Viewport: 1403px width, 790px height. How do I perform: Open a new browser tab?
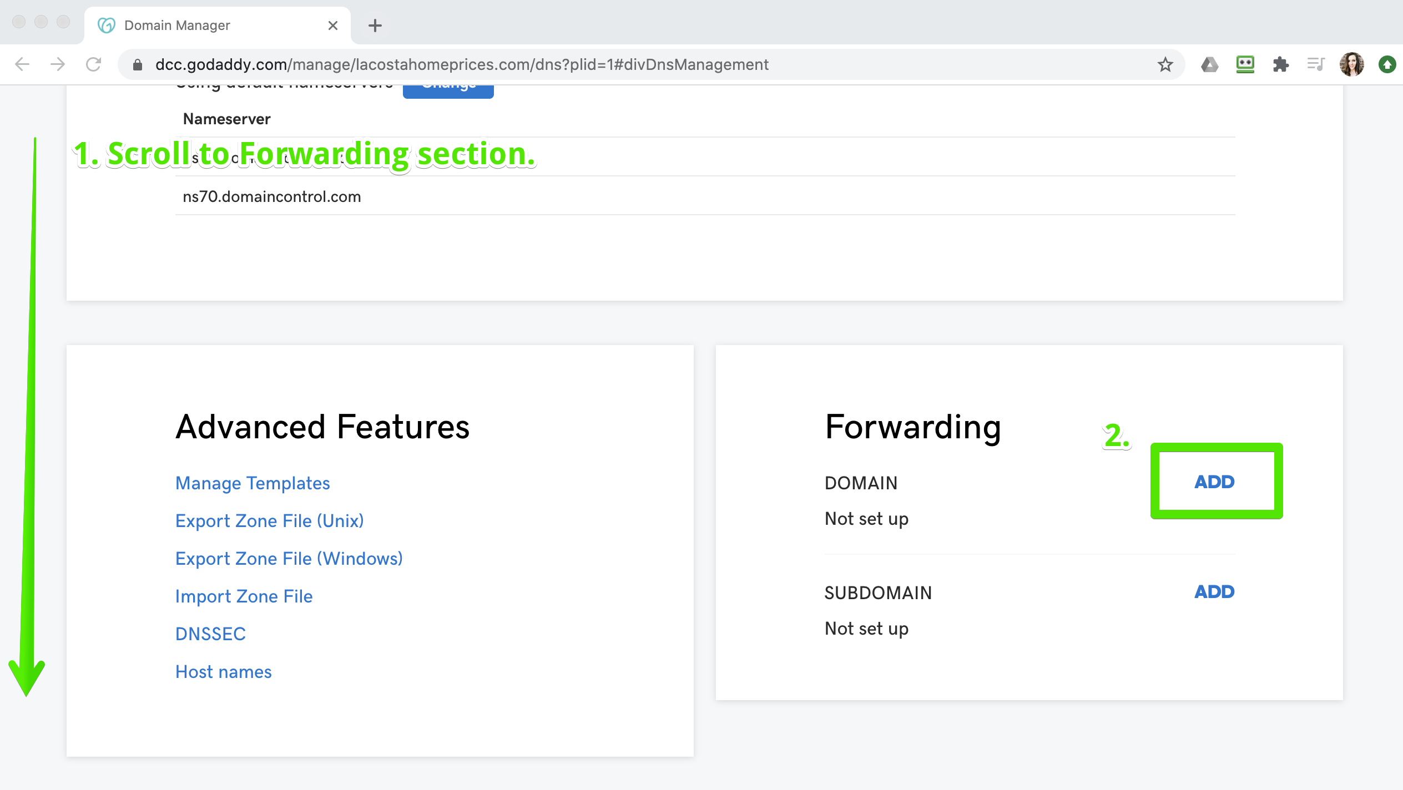click(375, 26)
